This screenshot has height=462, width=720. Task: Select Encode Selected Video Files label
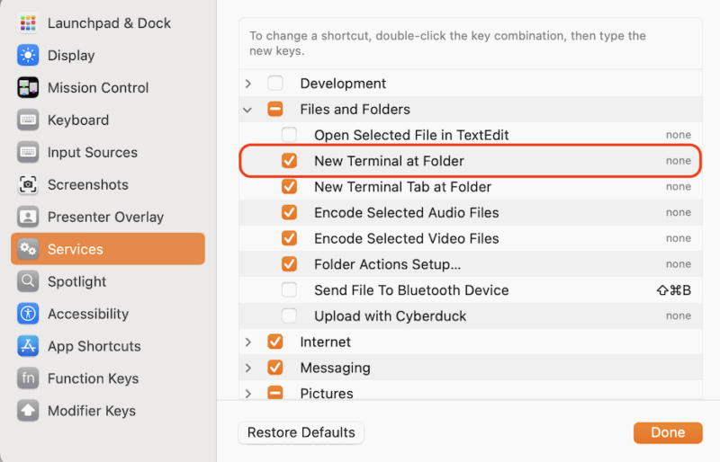click(x=407, y=238)
